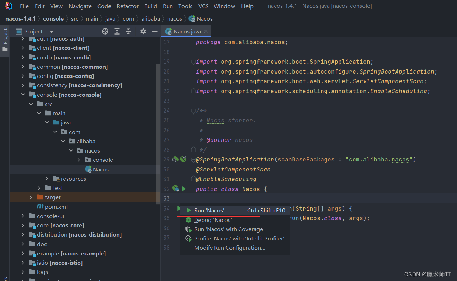Choose Run 'Nacos' with Coverage
Image resolution: width=457 pixels, height=281 pixels.
tap(234, 229)
